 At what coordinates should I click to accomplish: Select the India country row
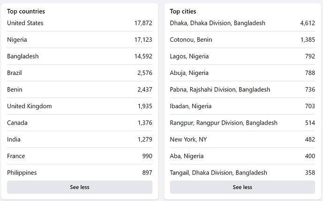pos(80,140)
